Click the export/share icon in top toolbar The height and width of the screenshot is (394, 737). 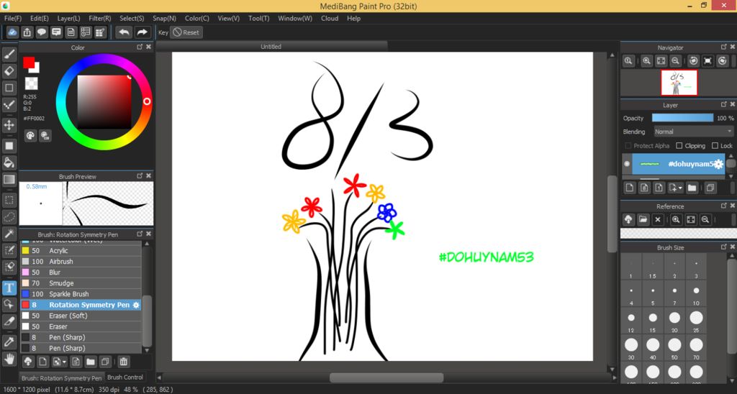coord(27,32)
